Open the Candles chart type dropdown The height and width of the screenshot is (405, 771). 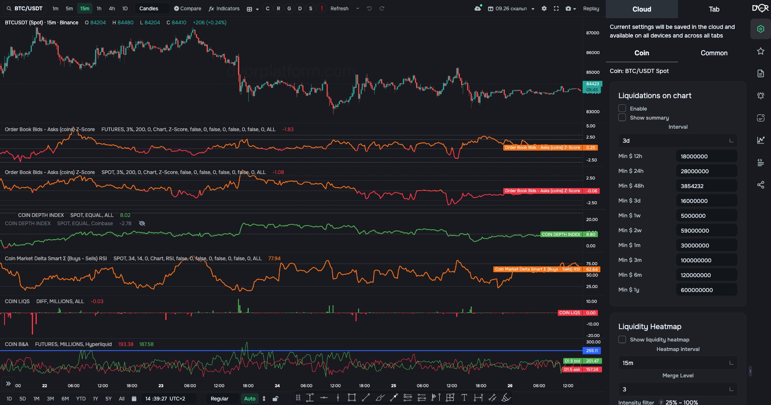[x=152, y=8]
